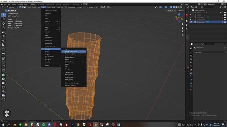
Task: Expand the Transform submenu in Mesh menu
Action: coord(51,13)
